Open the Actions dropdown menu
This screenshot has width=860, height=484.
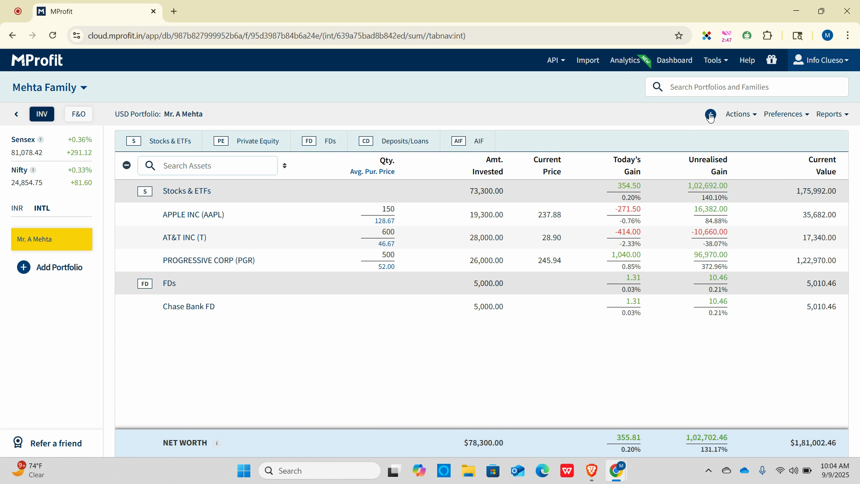(741, 114)
